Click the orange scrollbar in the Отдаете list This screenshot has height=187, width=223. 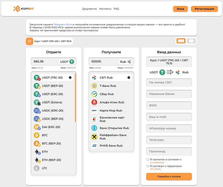coord(75,98)
